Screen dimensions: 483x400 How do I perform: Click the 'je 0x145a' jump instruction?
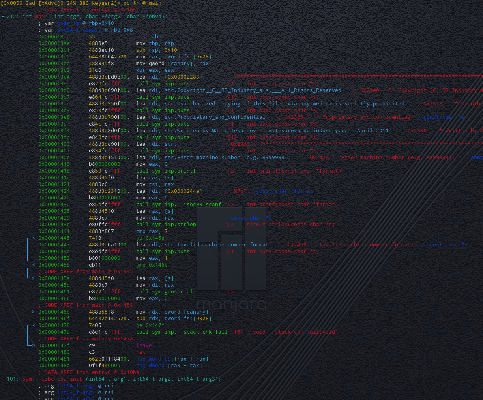click(x=150, y=238)
